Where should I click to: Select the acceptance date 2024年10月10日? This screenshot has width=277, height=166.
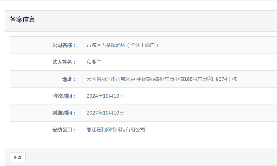pos(105,96)
